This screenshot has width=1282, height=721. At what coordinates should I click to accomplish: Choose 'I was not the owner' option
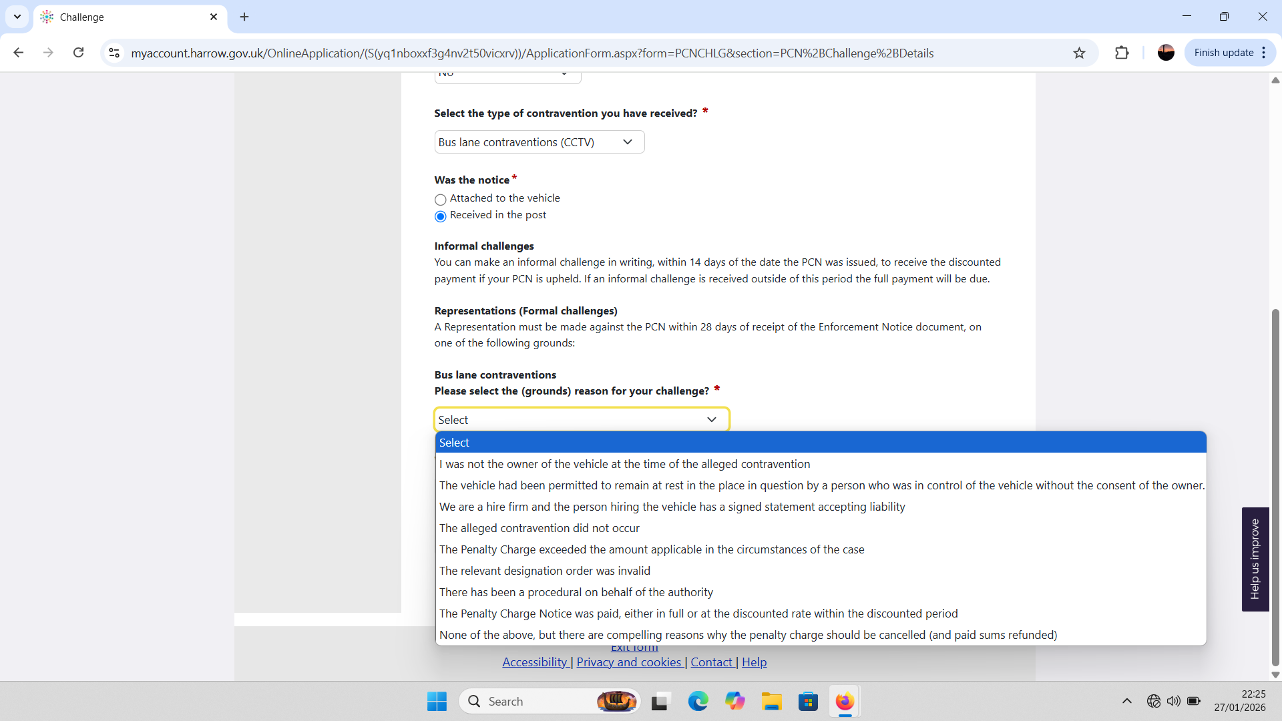pos(624,464)
